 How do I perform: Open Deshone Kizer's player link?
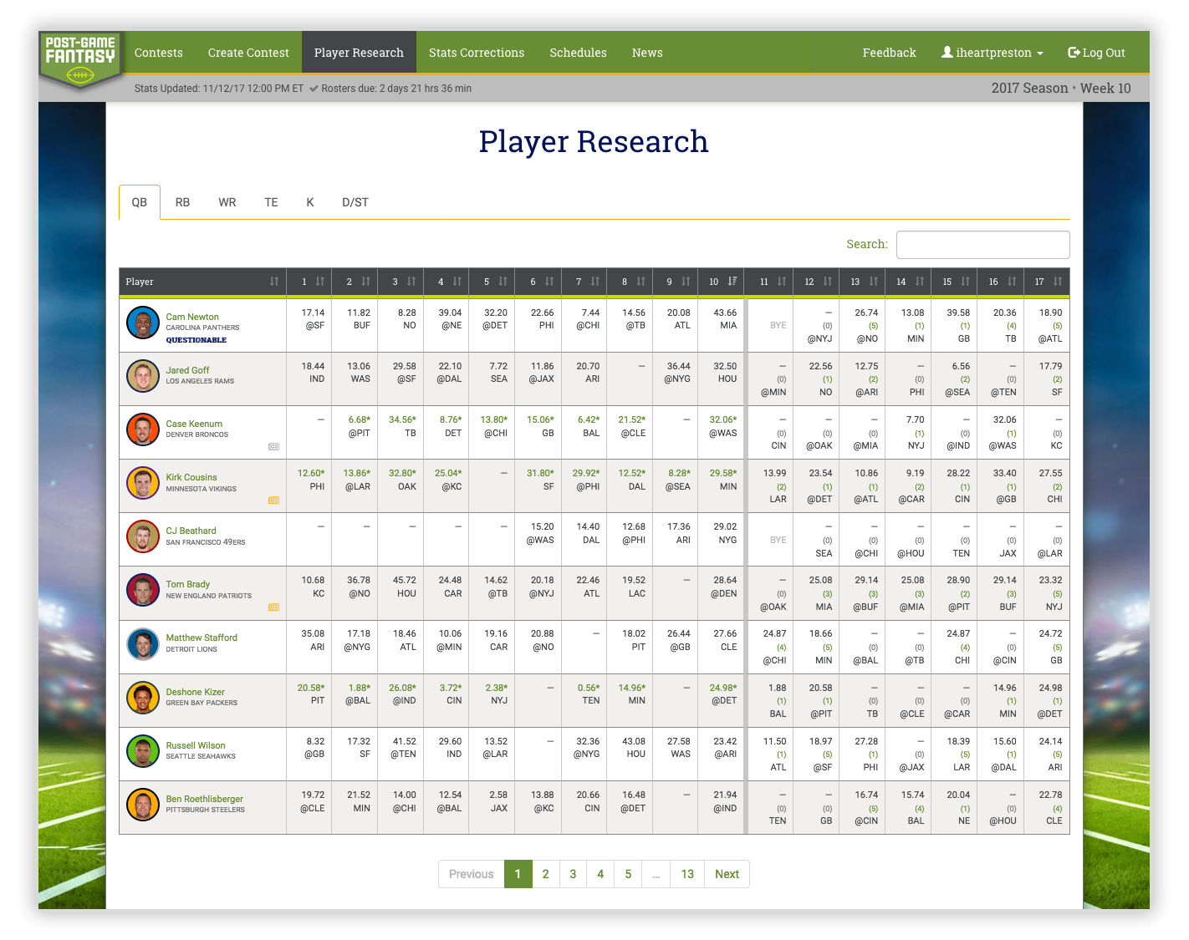point(195,692)
